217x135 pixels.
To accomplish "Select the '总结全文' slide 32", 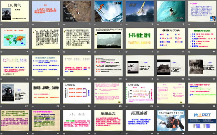I will (108, 120).
